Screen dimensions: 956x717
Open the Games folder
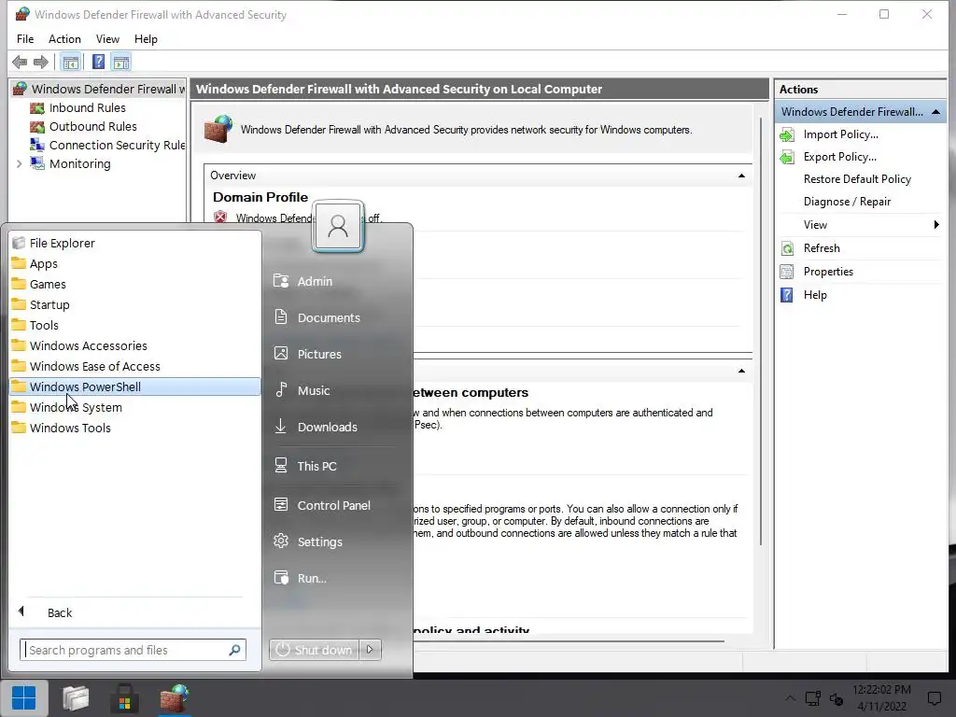click(135, 284)
